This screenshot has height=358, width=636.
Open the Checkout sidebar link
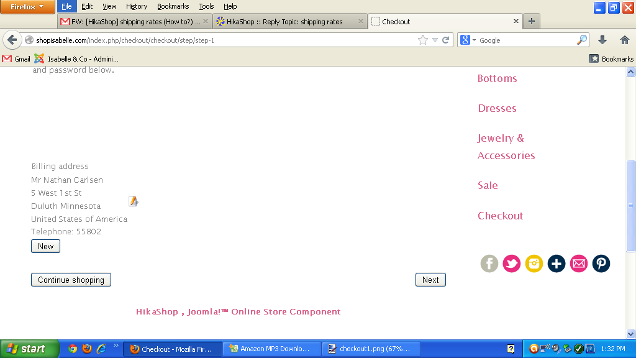click(500, 216)
